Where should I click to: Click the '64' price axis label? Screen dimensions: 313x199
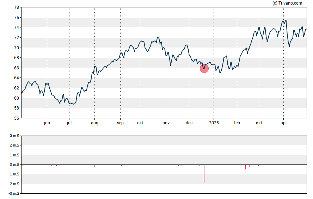[x=17, y=78]
